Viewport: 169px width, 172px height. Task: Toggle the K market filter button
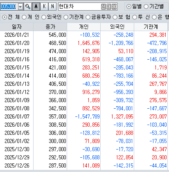pyautogui.click(x=44, y=7)
